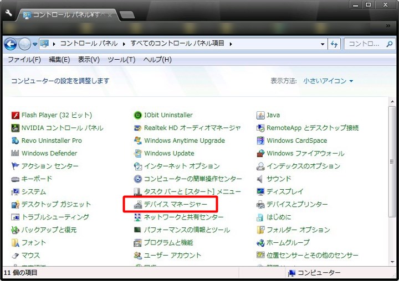Open the ファイル(F) menu
The width and height of the screenshot is (399, 281).
point(24,60)
